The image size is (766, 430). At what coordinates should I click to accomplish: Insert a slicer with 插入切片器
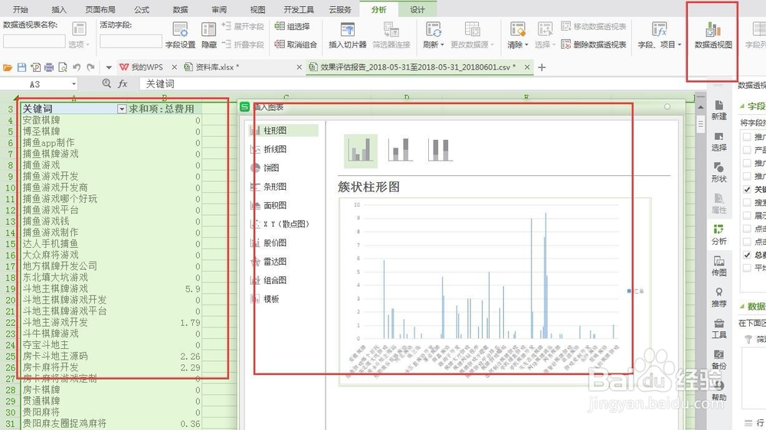click(x=347, y=35)
